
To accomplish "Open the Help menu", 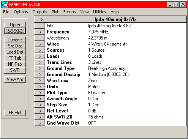I will 115,12.
